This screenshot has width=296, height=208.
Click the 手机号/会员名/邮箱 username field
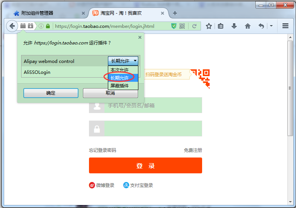click(x=153, y=106)
